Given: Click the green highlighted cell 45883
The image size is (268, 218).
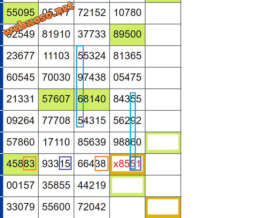Looking at the screenshot, I should tap(21, 164).
